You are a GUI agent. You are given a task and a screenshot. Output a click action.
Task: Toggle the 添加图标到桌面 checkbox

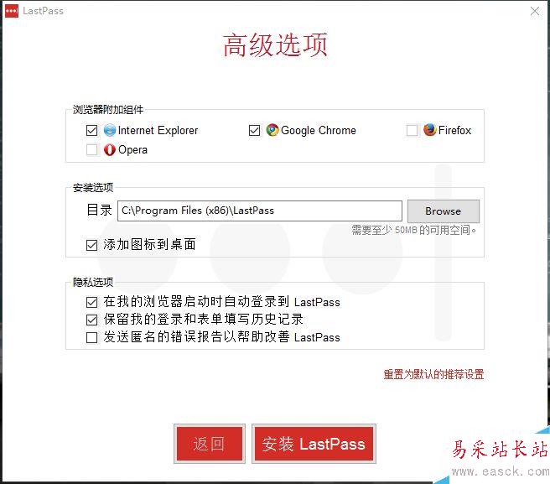click(x=92, y=245)
